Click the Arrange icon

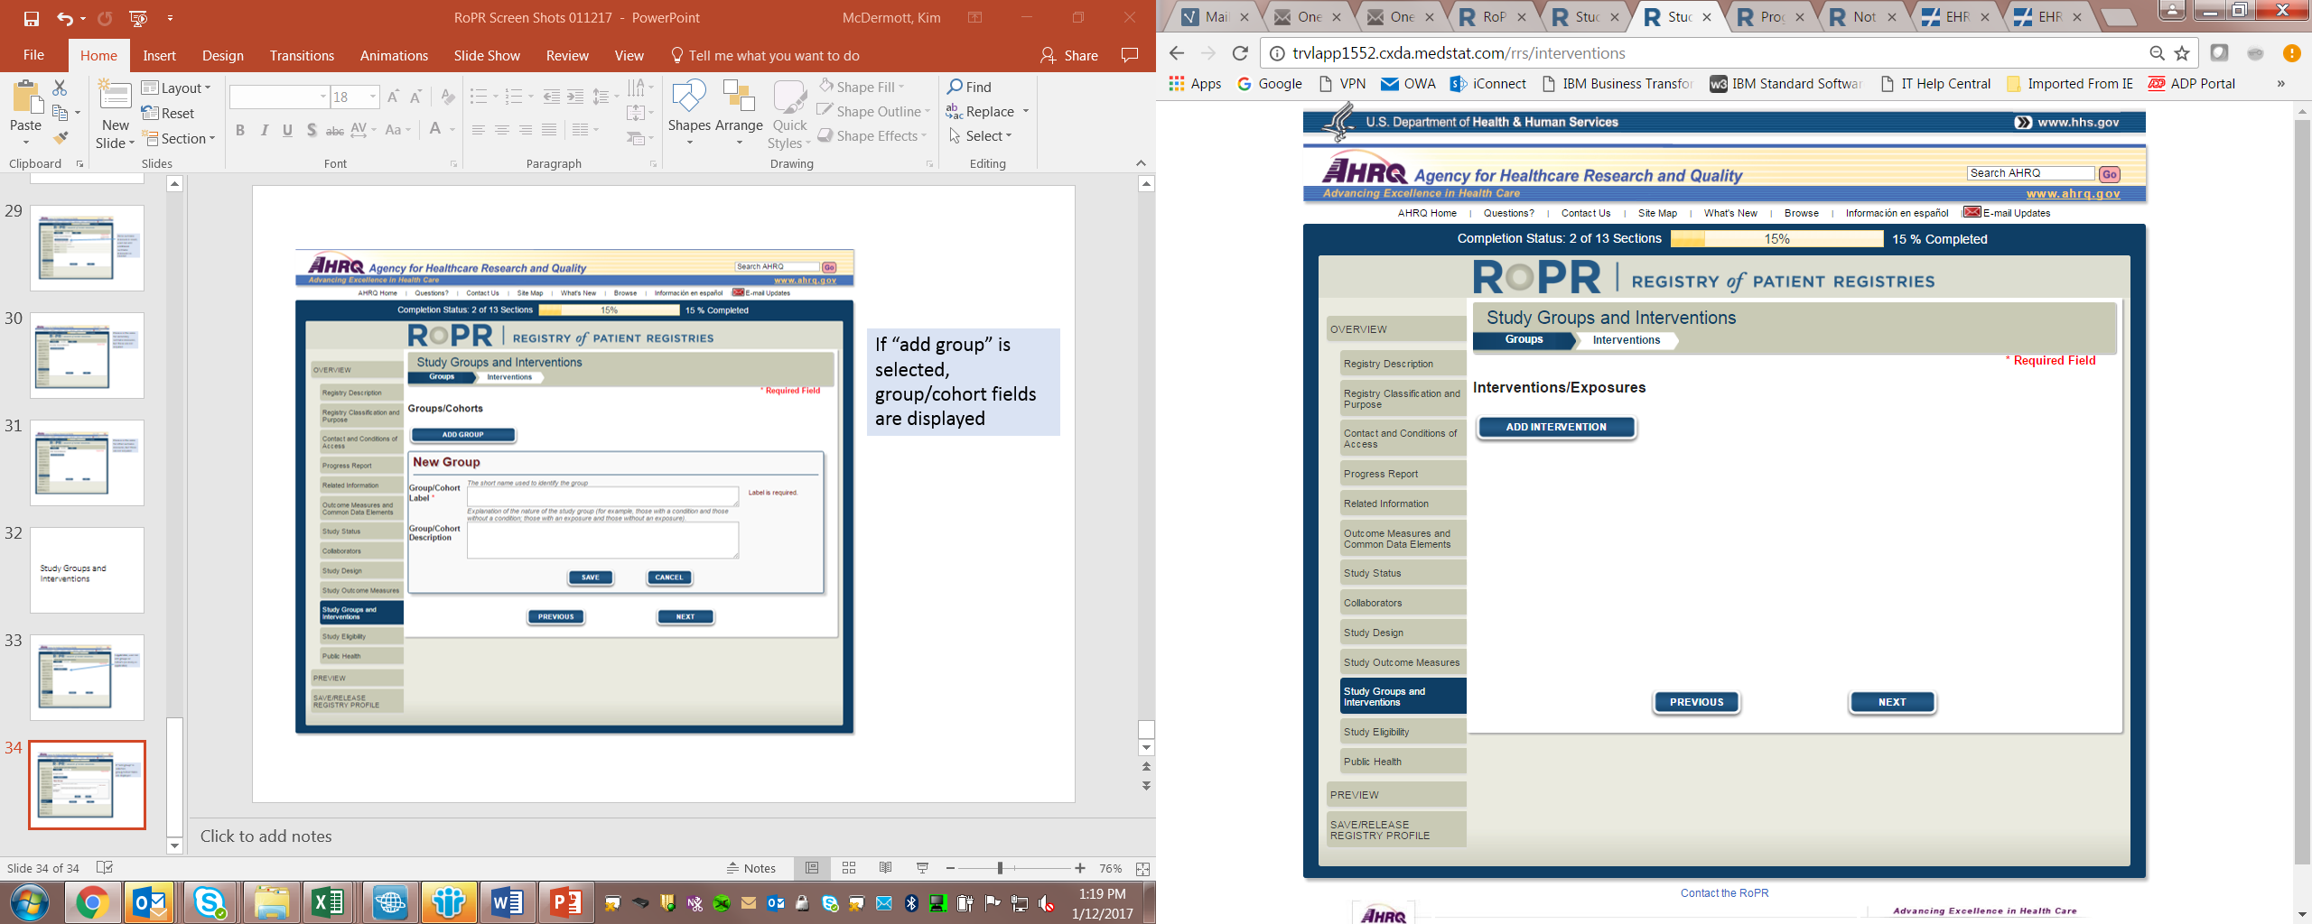tap(739, 108)
